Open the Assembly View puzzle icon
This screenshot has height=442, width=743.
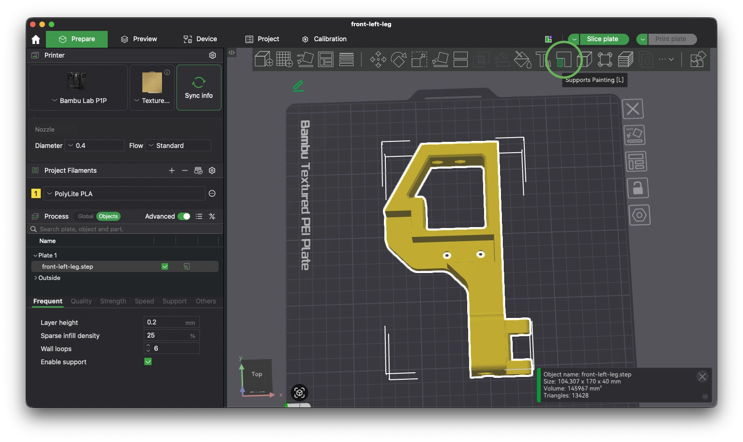(x=698, y=59)
